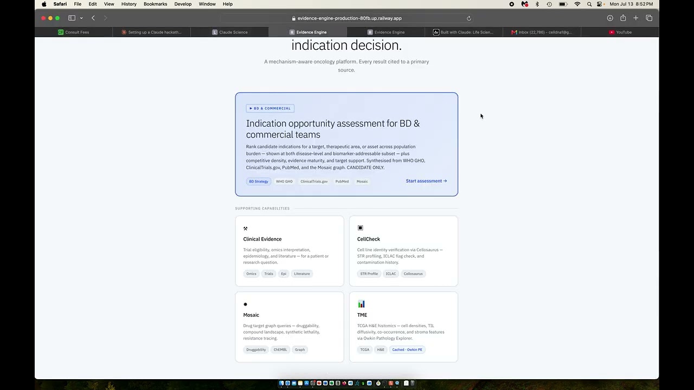The height and width of the screenshot is (390, 694).
Task: Click the ICLAC tag
Action: coord(391,274)
